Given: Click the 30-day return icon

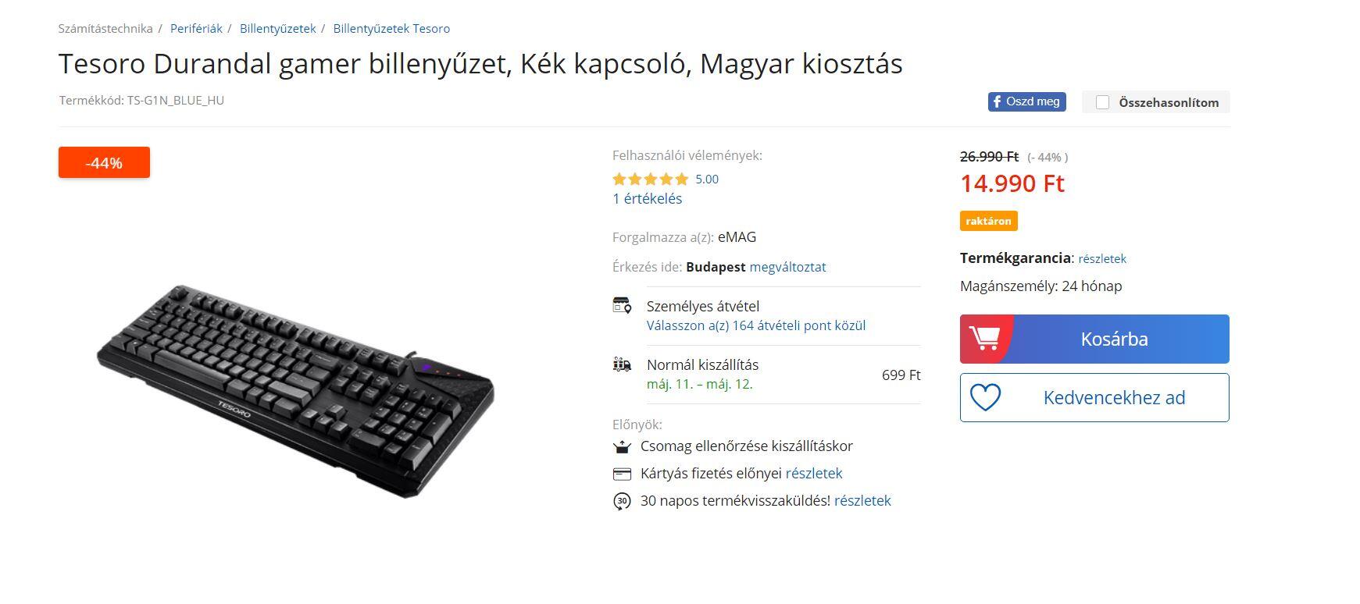Looking at the screenshot, I should point(622,501).
